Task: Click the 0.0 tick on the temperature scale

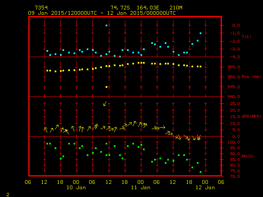Action: pos(236,25)
